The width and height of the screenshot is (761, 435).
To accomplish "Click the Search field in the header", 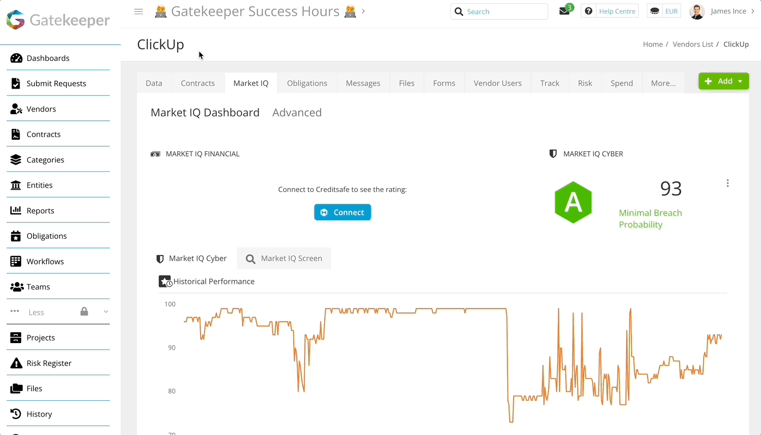I will [x=499, y=11].
